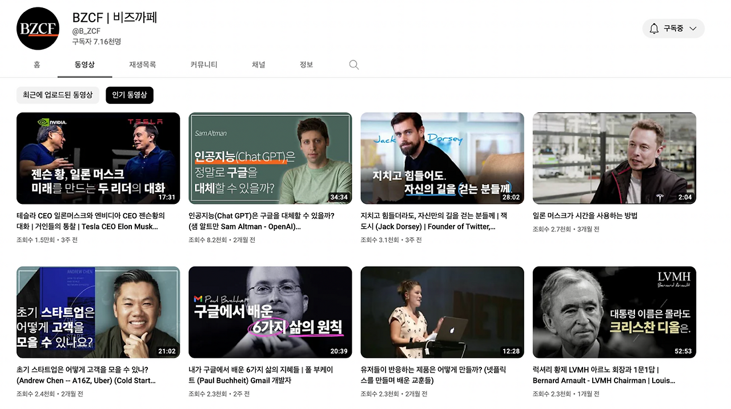Click the title 지치고 힘들더라도, 자신만의 길을 걷는 분들께
Image resolution: width=731 pixels, height=409 pixels.
pos(433,221)
